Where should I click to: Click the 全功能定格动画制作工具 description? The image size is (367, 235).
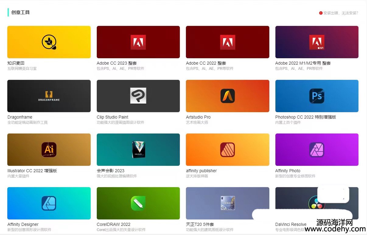coord(27,123)
